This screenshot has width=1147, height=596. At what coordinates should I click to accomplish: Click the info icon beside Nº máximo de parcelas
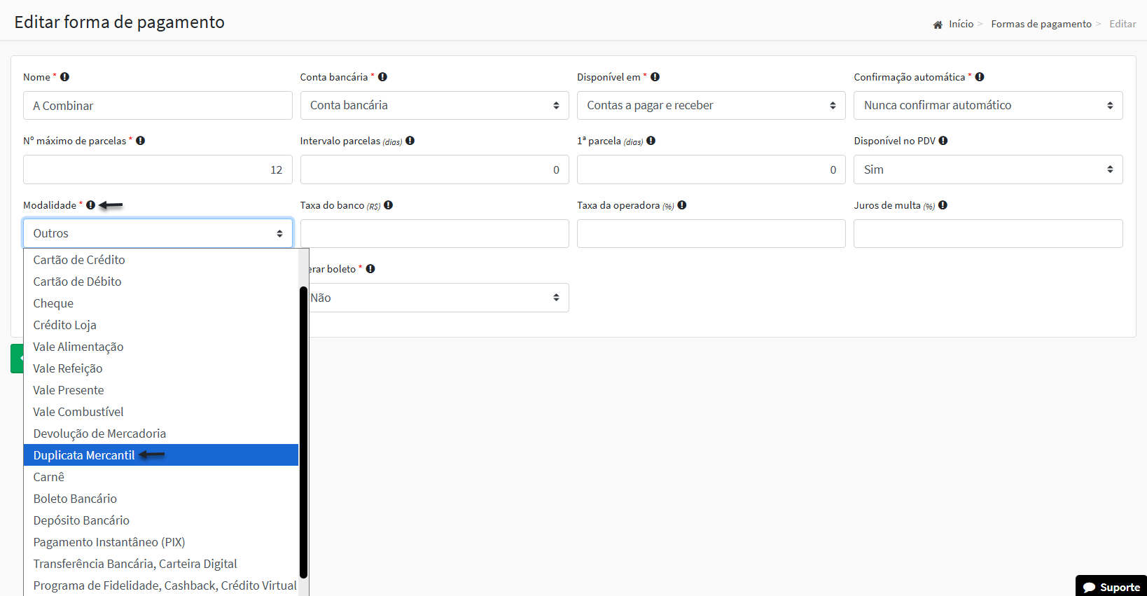tap(140, 141)
